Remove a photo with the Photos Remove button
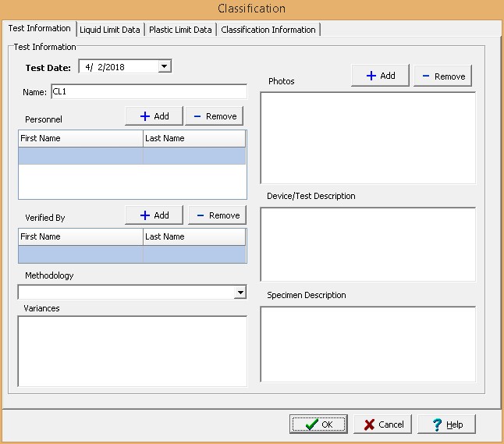 point(442,76)
